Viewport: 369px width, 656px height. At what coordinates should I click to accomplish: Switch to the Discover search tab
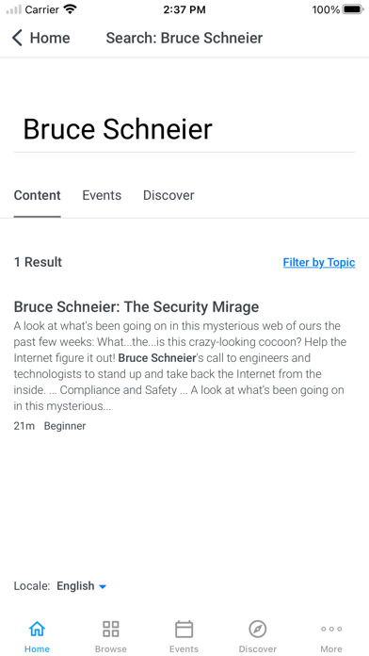click(x=168, y=195)
